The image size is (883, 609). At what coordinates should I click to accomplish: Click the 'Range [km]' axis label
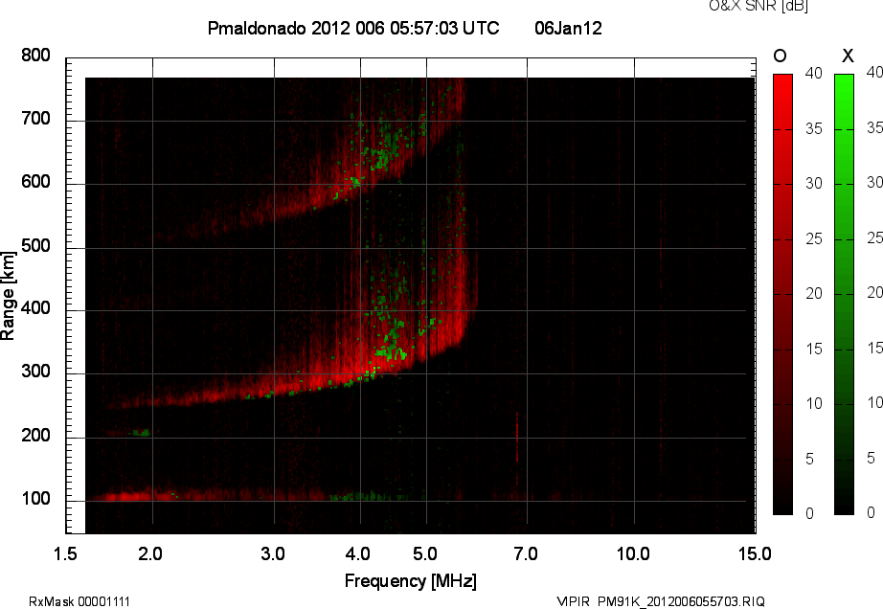8,296
